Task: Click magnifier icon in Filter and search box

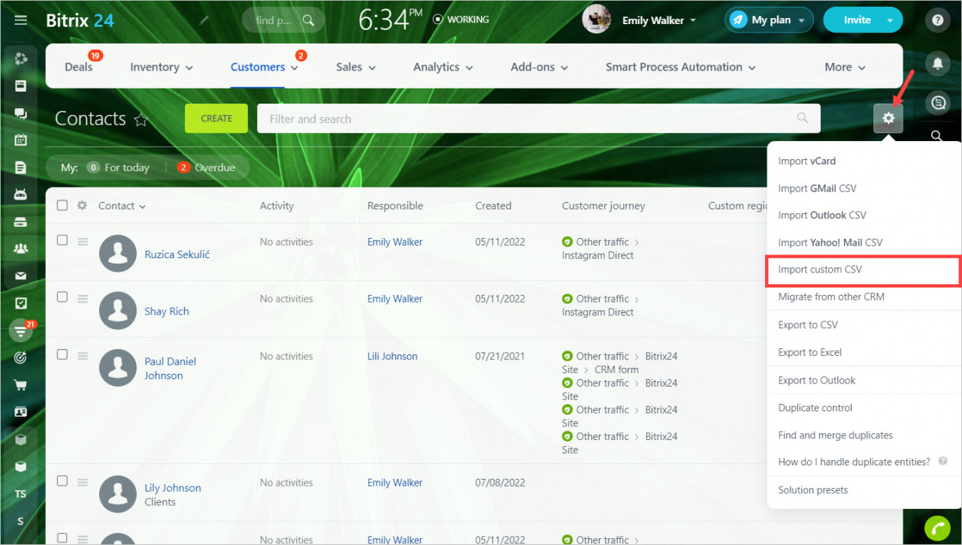Action: coord(803,118)
